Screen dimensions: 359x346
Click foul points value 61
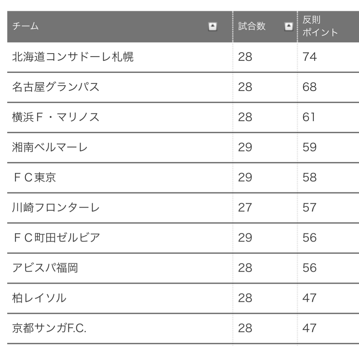click(309, 117)
